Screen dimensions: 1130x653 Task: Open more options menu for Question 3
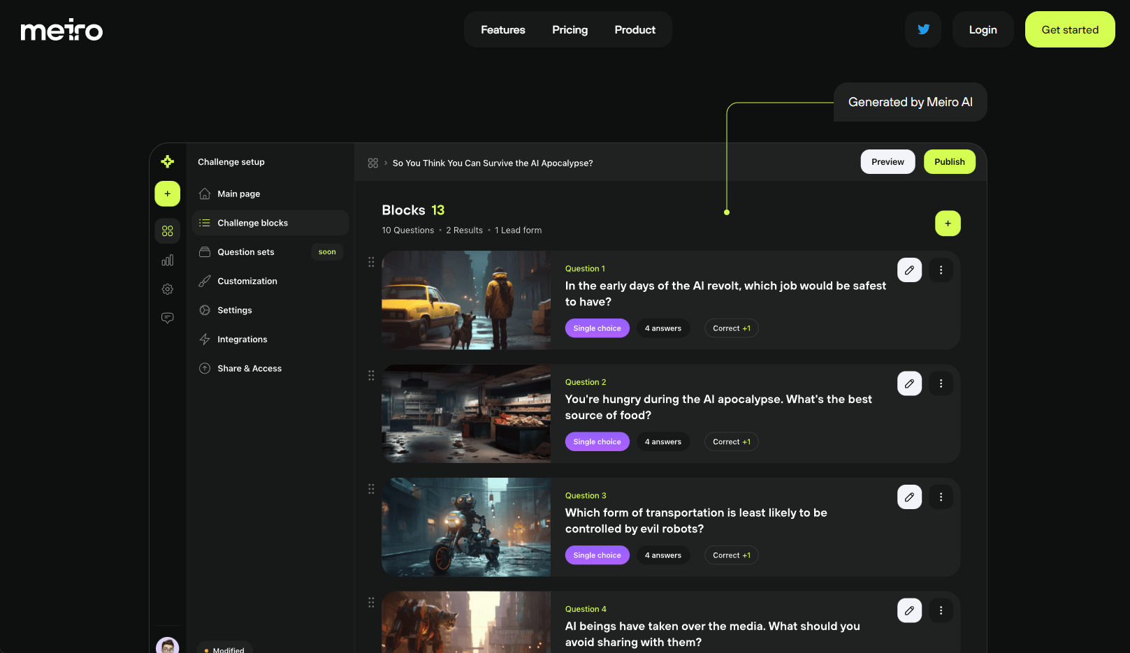pyautogui.click(x=941, y=497)
